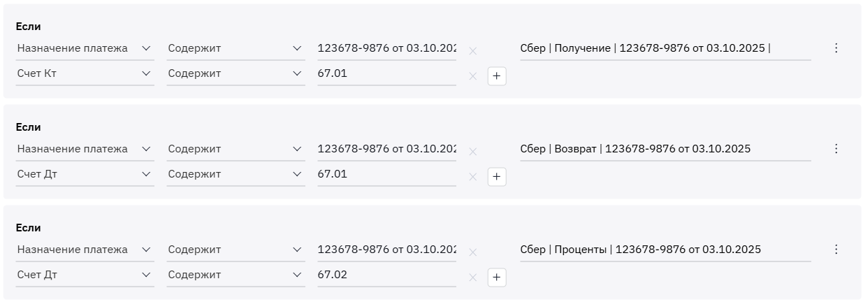Image resolution: width=863 pixels, height=302 pixels.
Task: Remove the Счет Кт 67.01 condition
Action: click(x=473, y=76)
